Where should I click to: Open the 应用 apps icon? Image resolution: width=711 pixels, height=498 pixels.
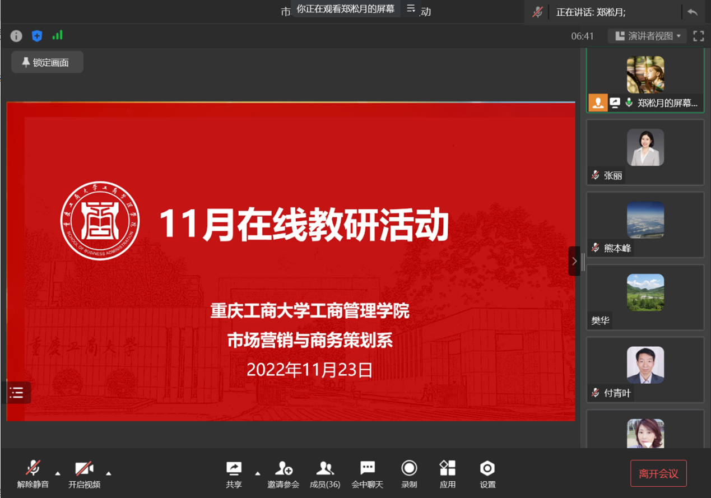[x=447, y=474]
